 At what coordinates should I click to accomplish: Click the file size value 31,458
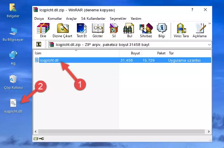[x=126, y=60]
